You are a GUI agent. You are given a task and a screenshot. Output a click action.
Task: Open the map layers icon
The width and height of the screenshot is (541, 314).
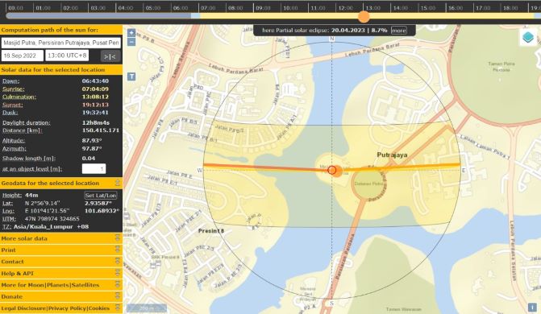(528, 37)
